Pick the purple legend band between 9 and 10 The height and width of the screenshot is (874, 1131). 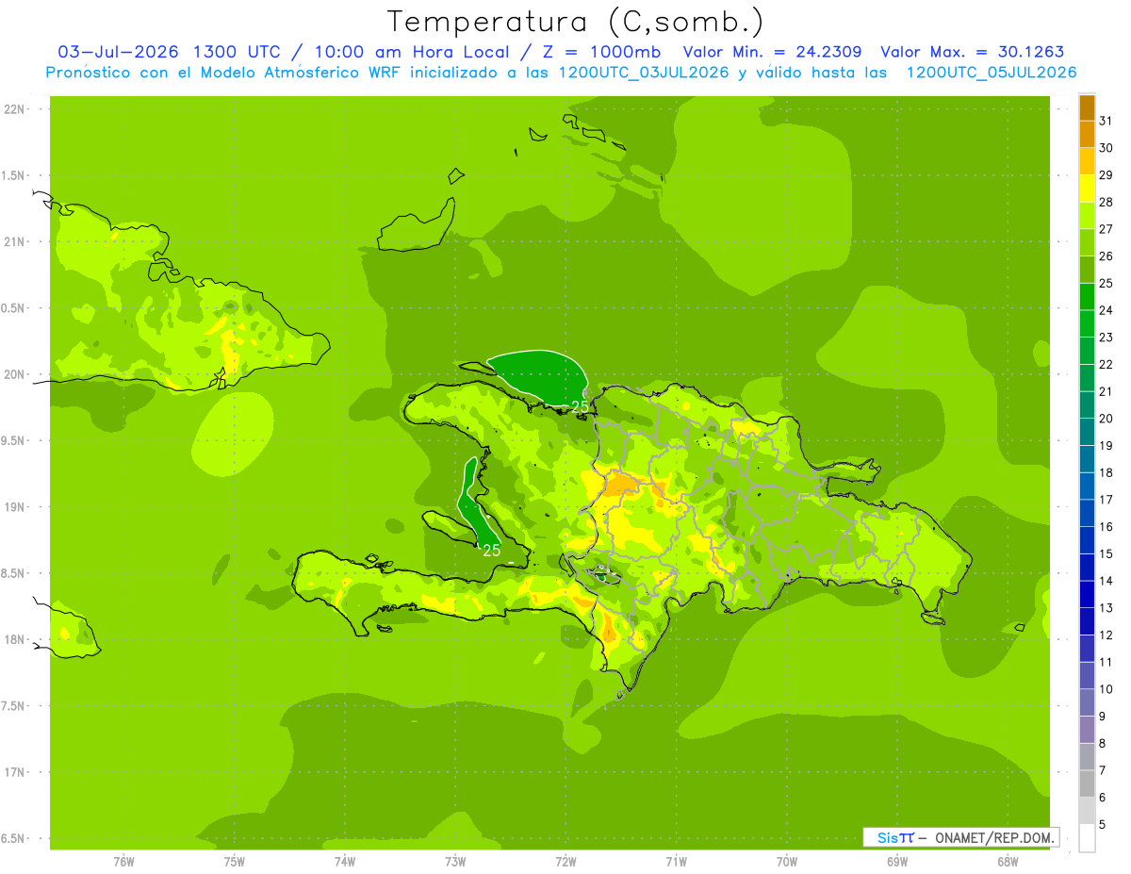(x=1087, y=702)
